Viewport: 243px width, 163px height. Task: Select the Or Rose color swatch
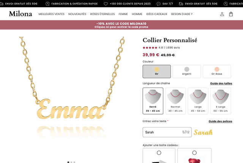(x=217, y=71)
